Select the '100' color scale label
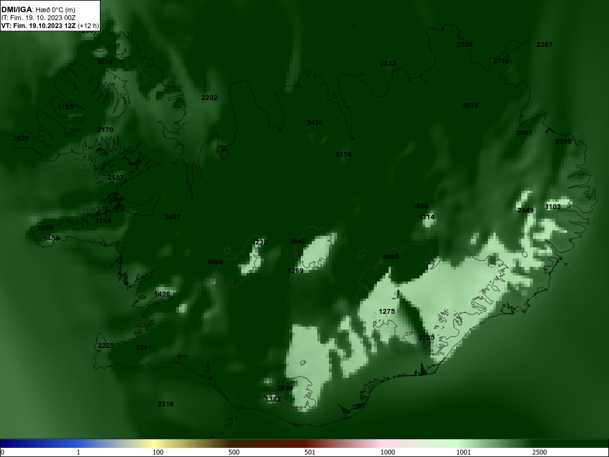This screenshot has width=609, height=457. 158,452
